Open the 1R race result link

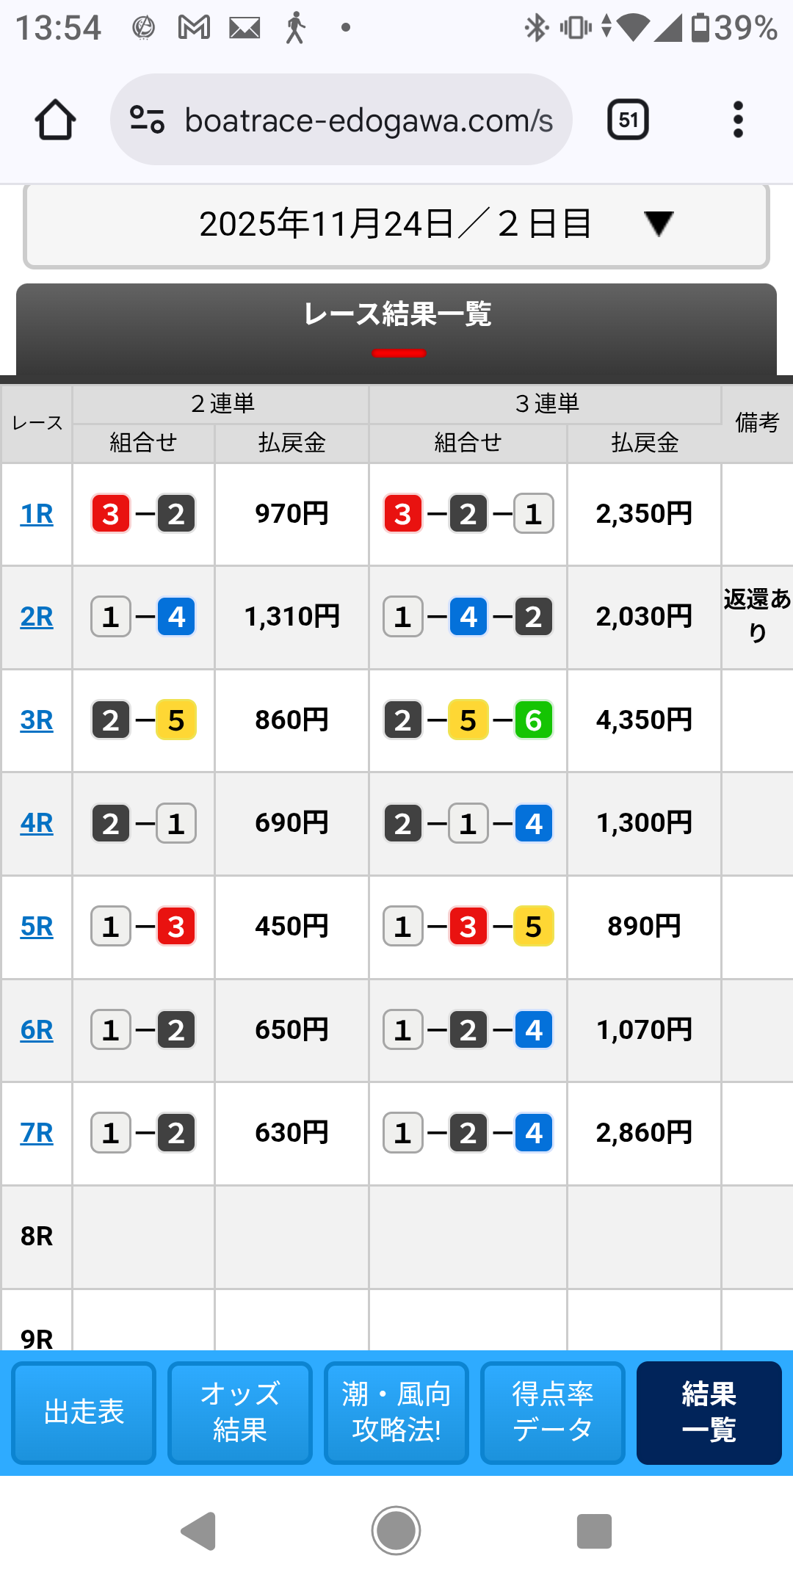coord(37,514)
